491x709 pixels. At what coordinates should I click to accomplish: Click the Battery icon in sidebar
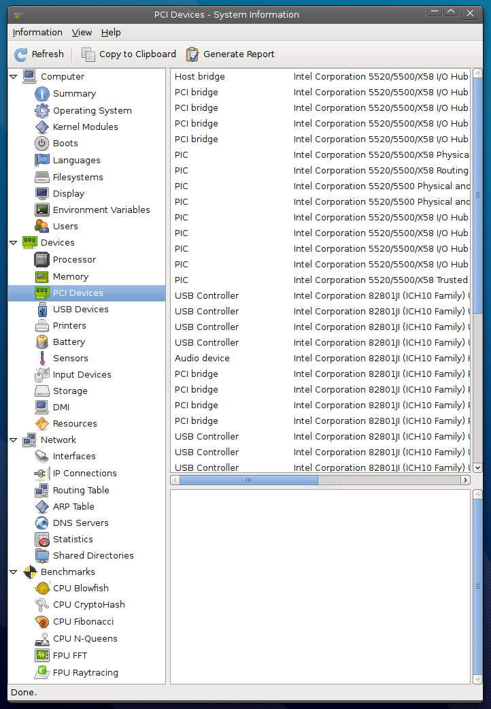coord(42,342)
